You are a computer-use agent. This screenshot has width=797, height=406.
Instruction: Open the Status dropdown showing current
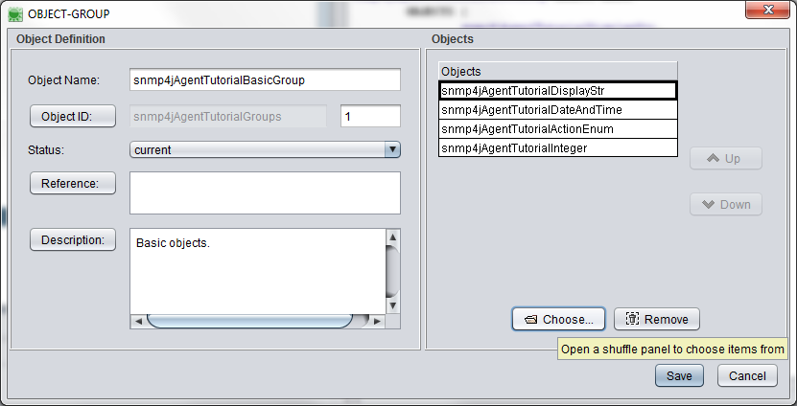[x=265, y=149]
